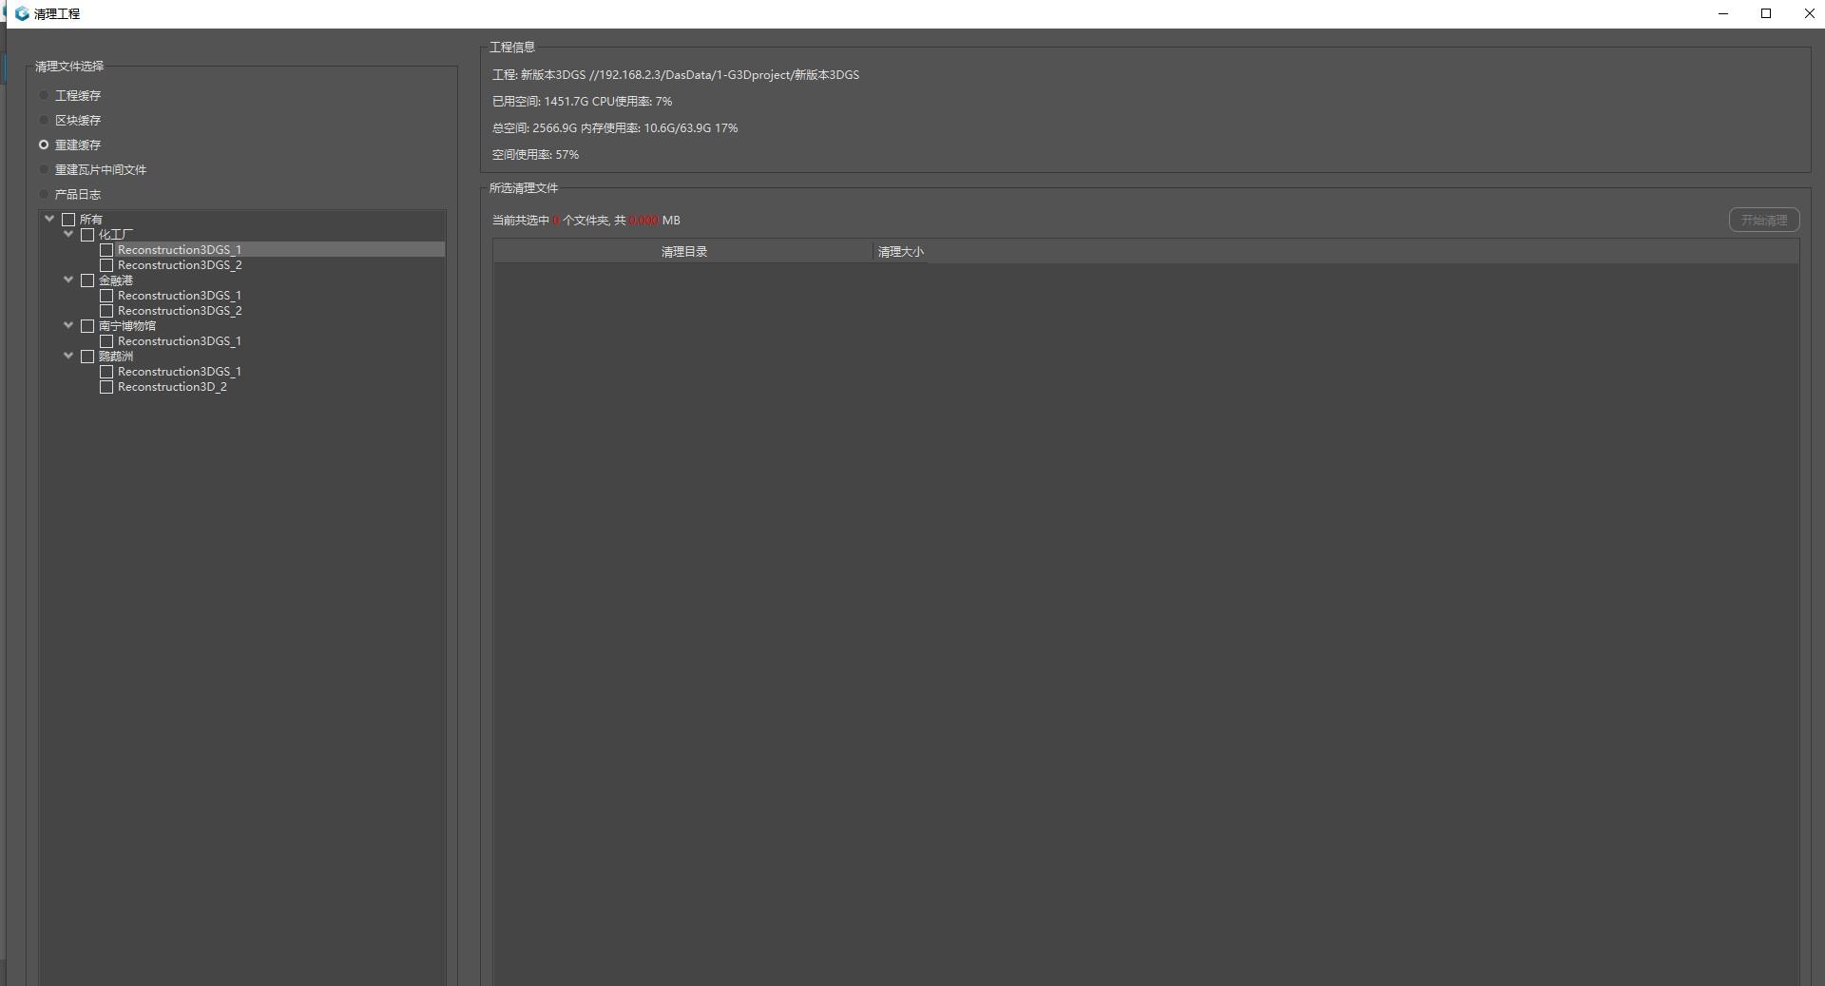Check the 化工厂 folder checkbox
Image resolution: width=1825 pixels, height=986 pixels.
(87, 235)
